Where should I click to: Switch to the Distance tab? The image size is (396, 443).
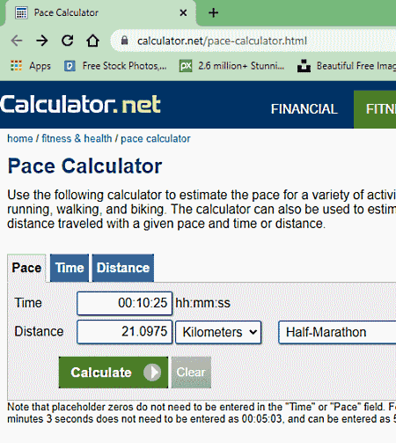pyautogui.click(x=123, y=268)
